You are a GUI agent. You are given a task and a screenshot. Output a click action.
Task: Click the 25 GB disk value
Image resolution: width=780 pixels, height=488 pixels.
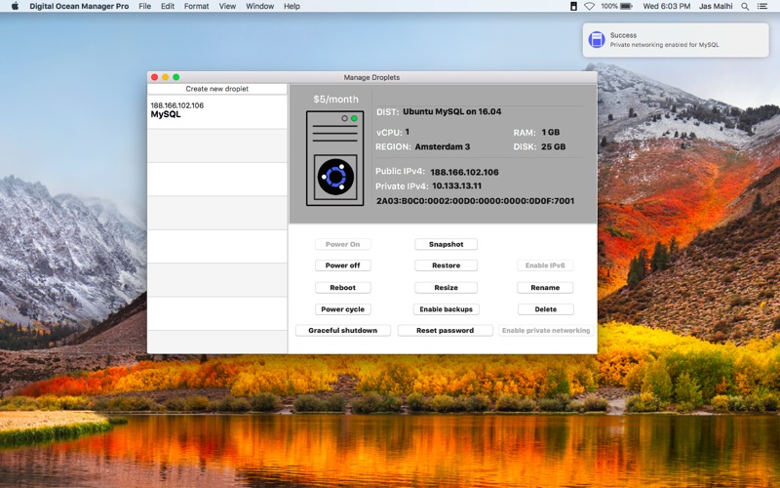[553, 147]
